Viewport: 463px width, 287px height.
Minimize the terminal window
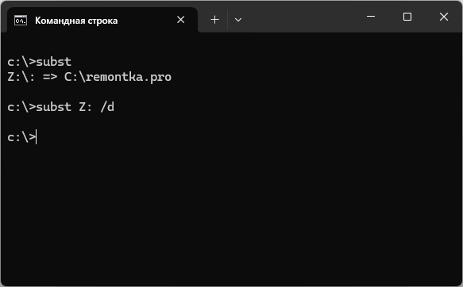[371, 17]
